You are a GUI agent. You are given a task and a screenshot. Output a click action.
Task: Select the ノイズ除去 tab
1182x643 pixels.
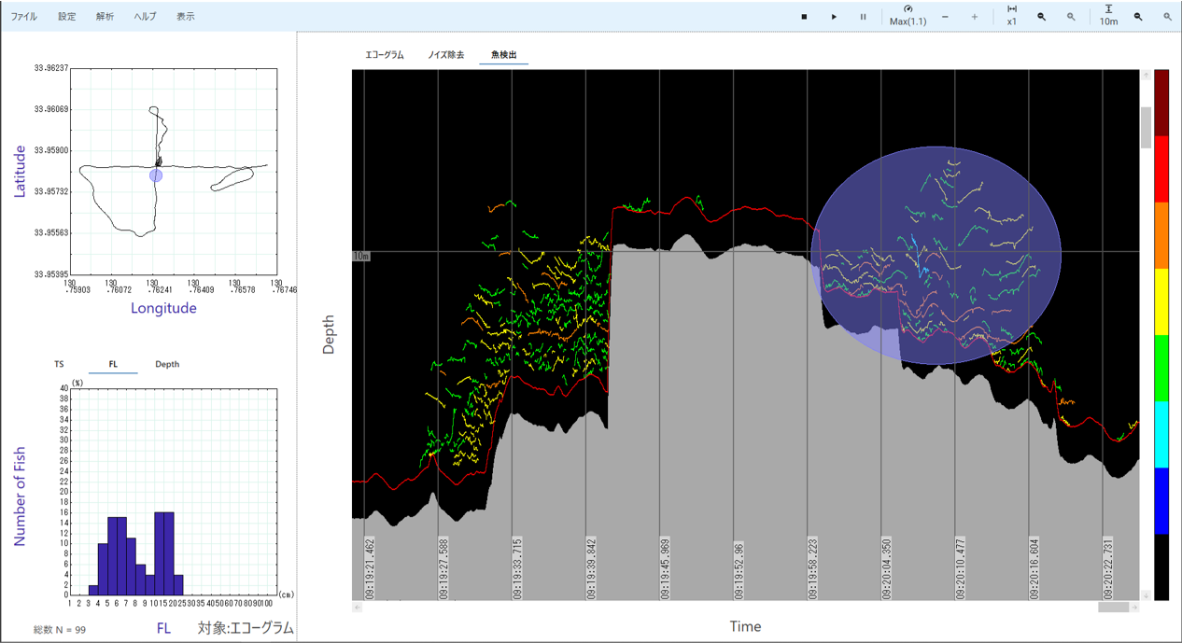445,55
